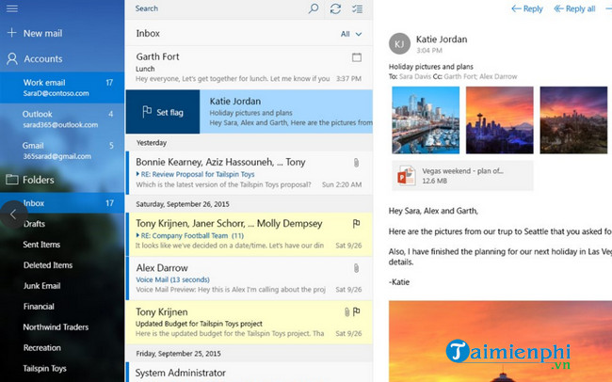
Task: Sync mail with the refresh icon
Action: 335,8
